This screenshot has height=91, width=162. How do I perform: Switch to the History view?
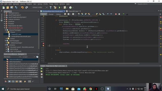[58, 14]
